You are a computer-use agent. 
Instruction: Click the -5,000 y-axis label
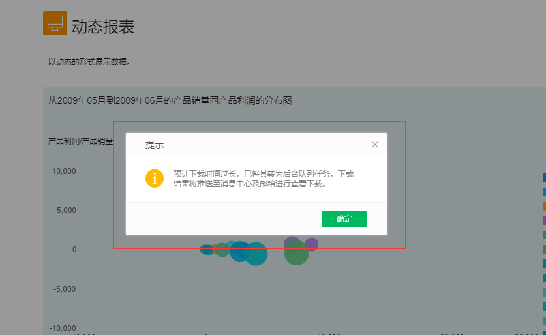coord(65,289)
